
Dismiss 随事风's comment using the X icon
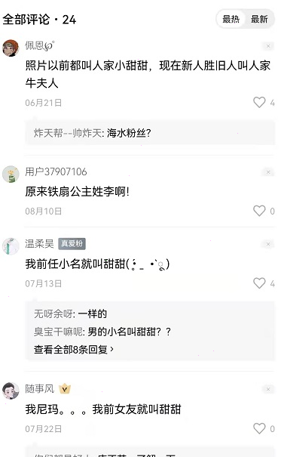(268, 389)
